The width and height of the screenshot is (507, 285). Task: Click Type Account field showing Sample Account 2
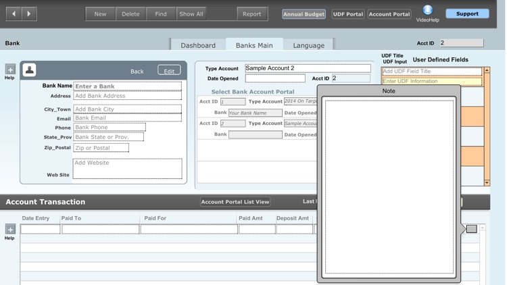click(308, 68)
